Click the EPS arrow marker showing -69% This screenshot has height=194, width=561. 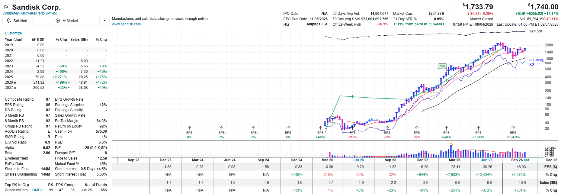[x=387, y=128]
